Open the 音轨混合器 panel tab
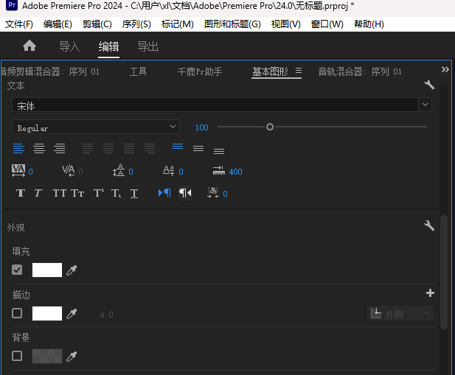This screenshot has height=375, width=455. (360, 71)
